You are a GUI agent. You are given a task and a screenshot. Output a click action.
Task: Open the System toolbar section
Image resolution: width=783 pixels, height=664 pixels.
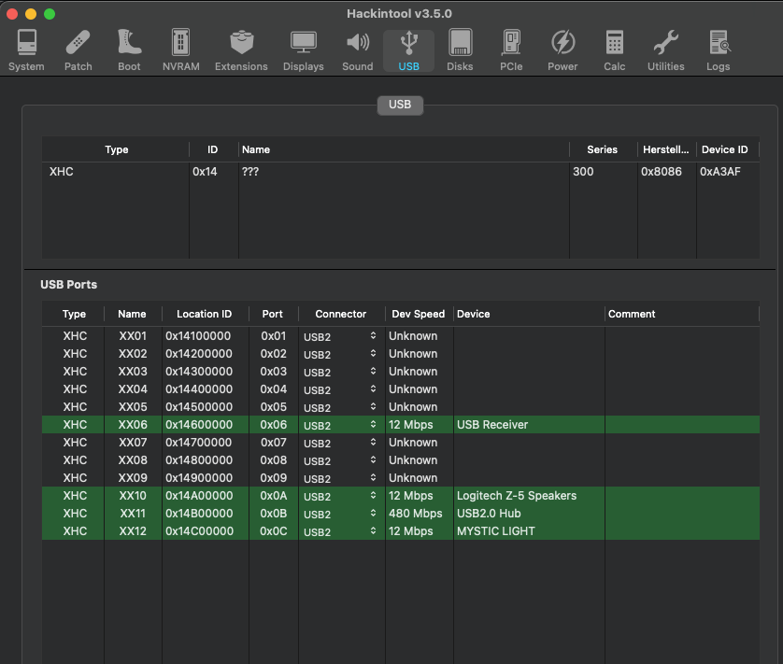tap(25, 50)
